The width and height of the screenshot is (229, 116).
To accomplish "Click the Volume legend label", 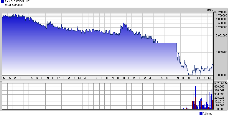I will [208, 114].
